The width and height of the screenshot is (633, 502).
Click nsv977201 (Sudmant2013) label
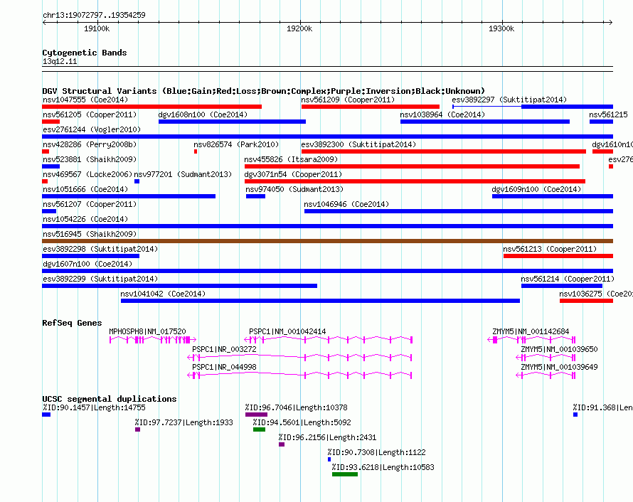[x=183, y=174]
